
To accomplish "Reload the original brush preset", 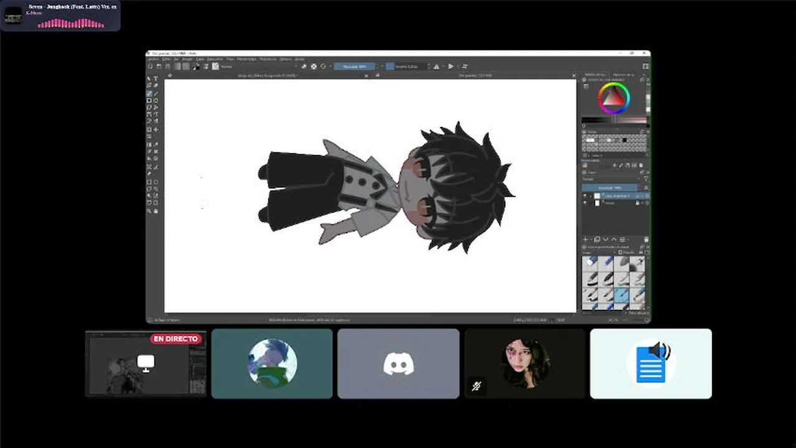I will pyautogui.click(x=323, y=67).
